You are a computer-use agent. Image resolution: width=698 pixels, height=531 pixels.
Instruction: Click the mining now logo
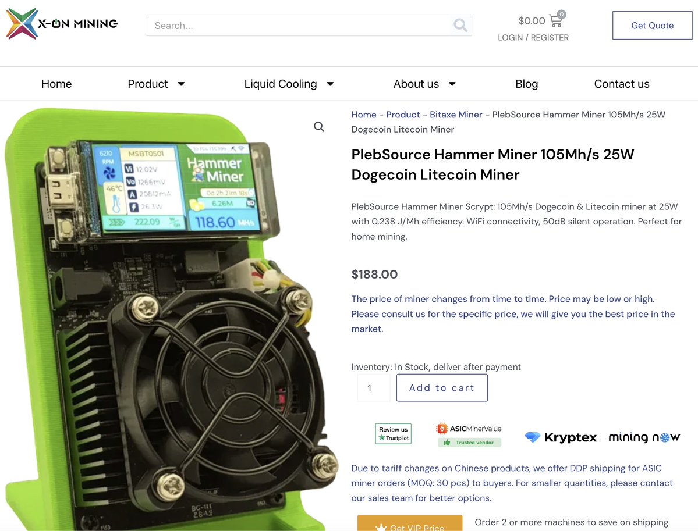pyautogui.click(x=644, y=437)
